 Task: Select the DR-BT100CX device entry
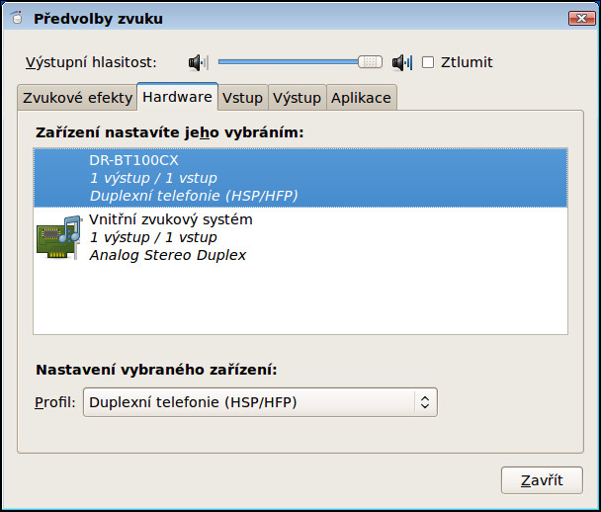[x=300, y=178]
